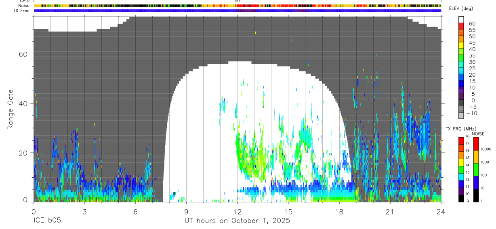This screenshot has width=496, height=229.
Task: Click the colored Noise strip above the plot
Action: pos(237,6)
